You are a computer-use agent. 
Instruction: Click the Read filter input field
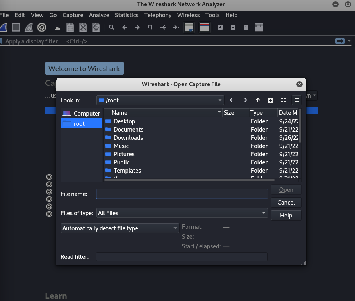(182, 256)
